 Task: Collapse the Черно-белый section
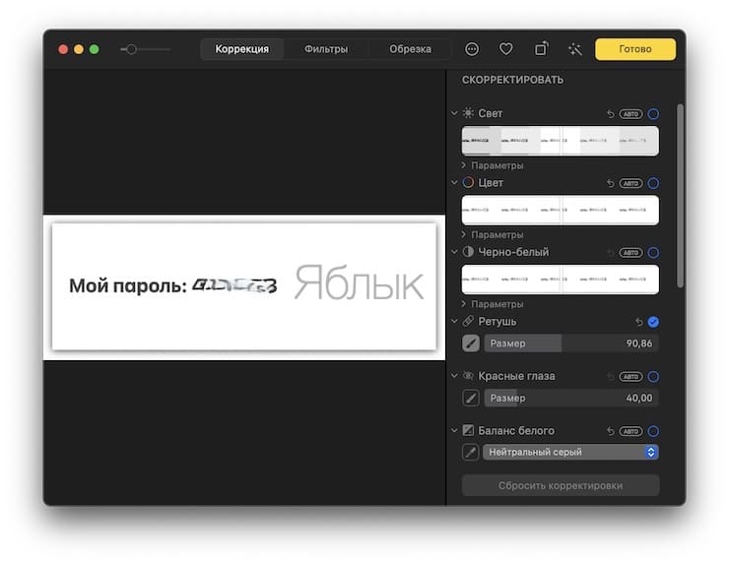(x=454, y=252)
